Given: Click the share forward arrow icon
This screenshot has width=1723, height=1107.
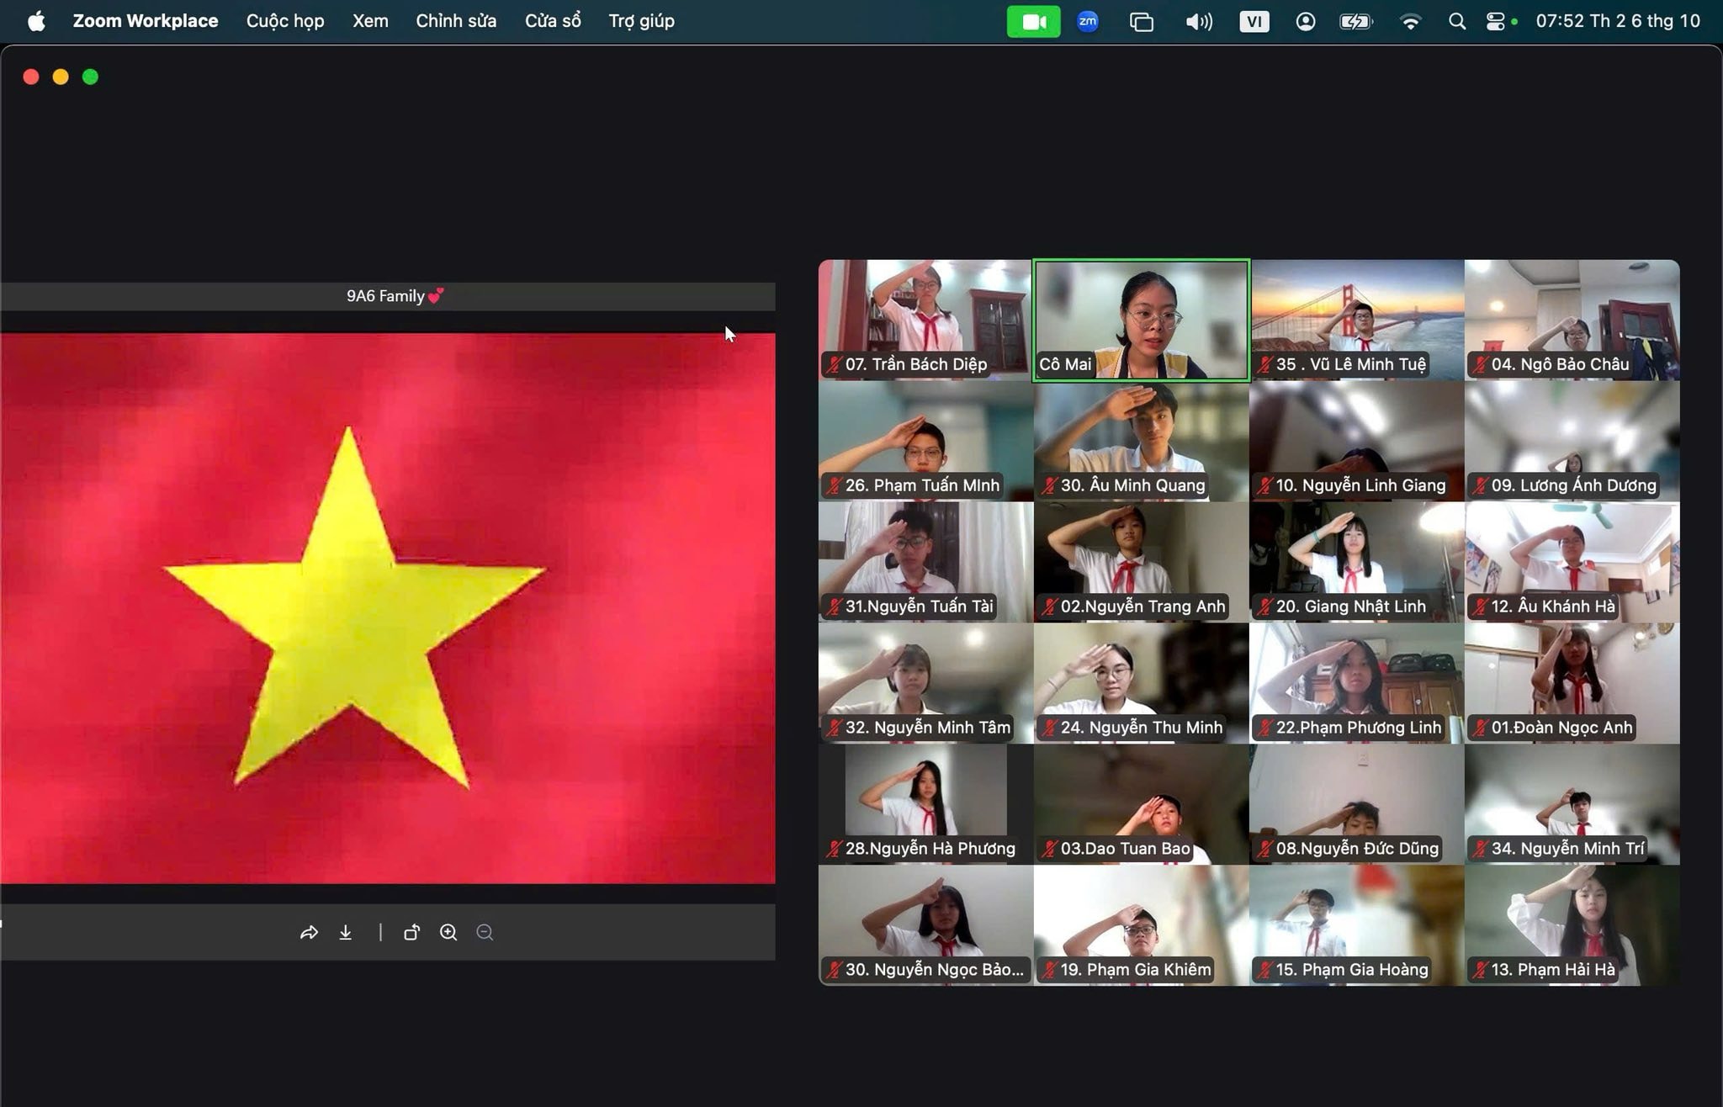Looking at the screenshot, I should tap(309, 932).
